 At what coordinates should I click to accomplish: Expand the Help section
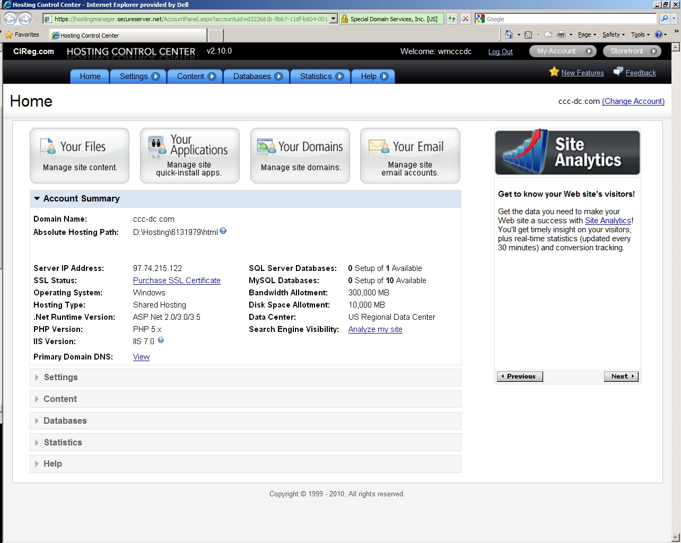246,464
